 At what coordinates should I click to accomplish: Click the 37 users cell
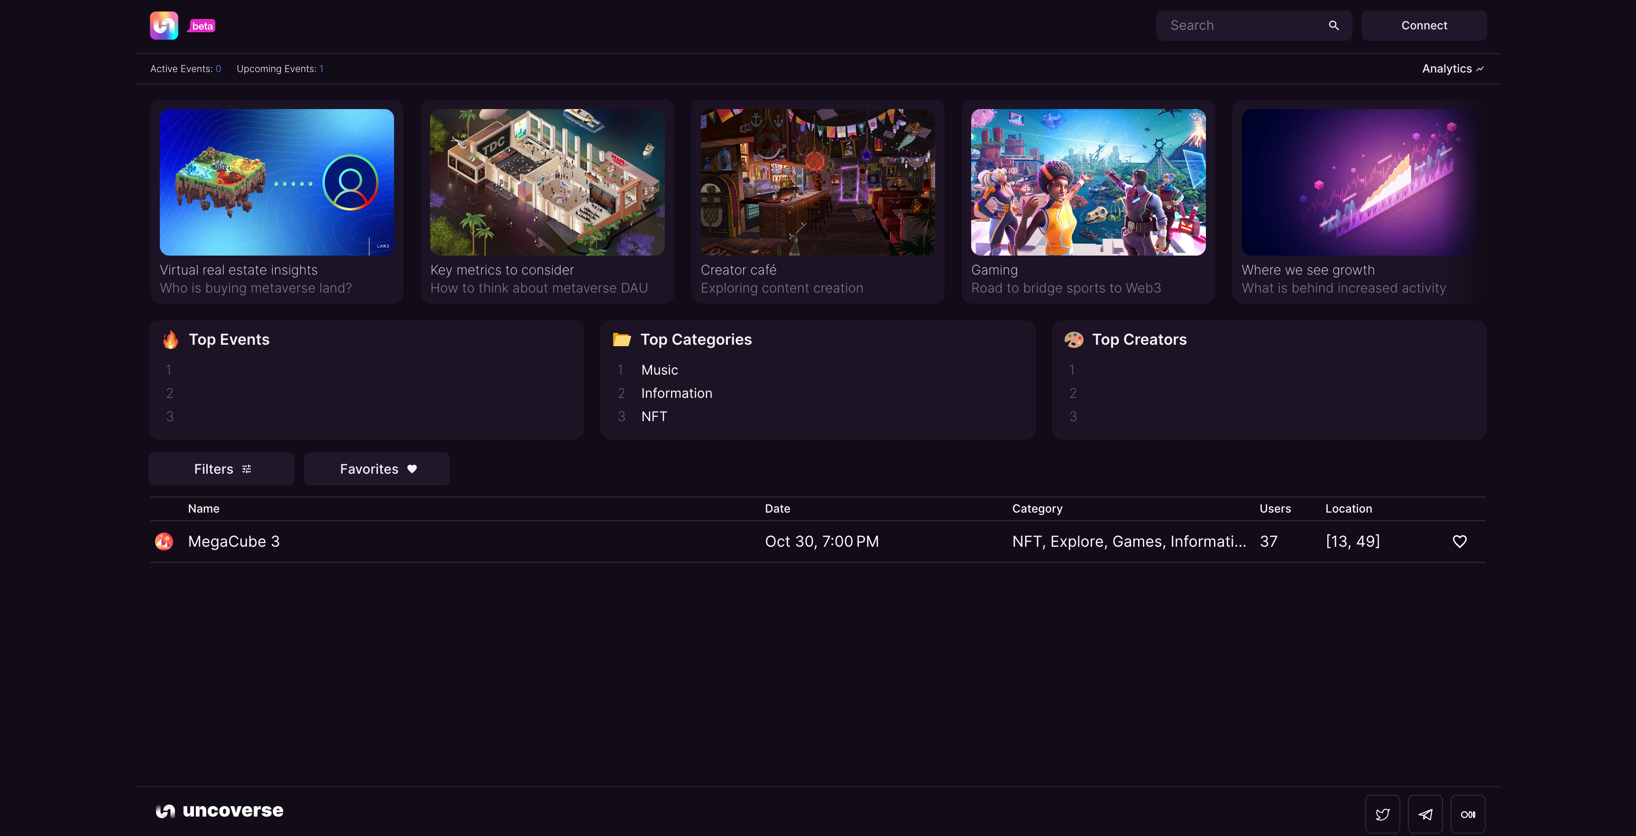[1268, 541]
